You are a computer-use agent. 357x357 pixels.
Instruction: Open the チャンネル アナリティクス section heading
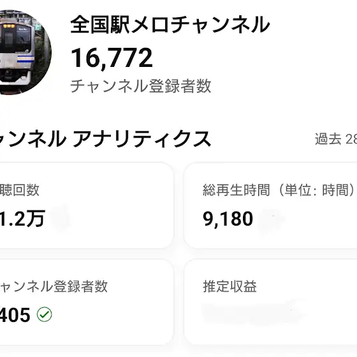click(x=105, y=139)
